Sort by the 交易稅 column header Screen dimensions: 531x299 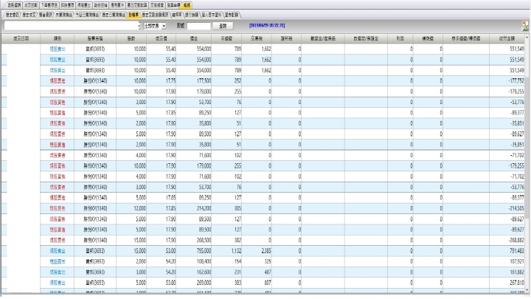pyautogui.click(x=257, y=38)
